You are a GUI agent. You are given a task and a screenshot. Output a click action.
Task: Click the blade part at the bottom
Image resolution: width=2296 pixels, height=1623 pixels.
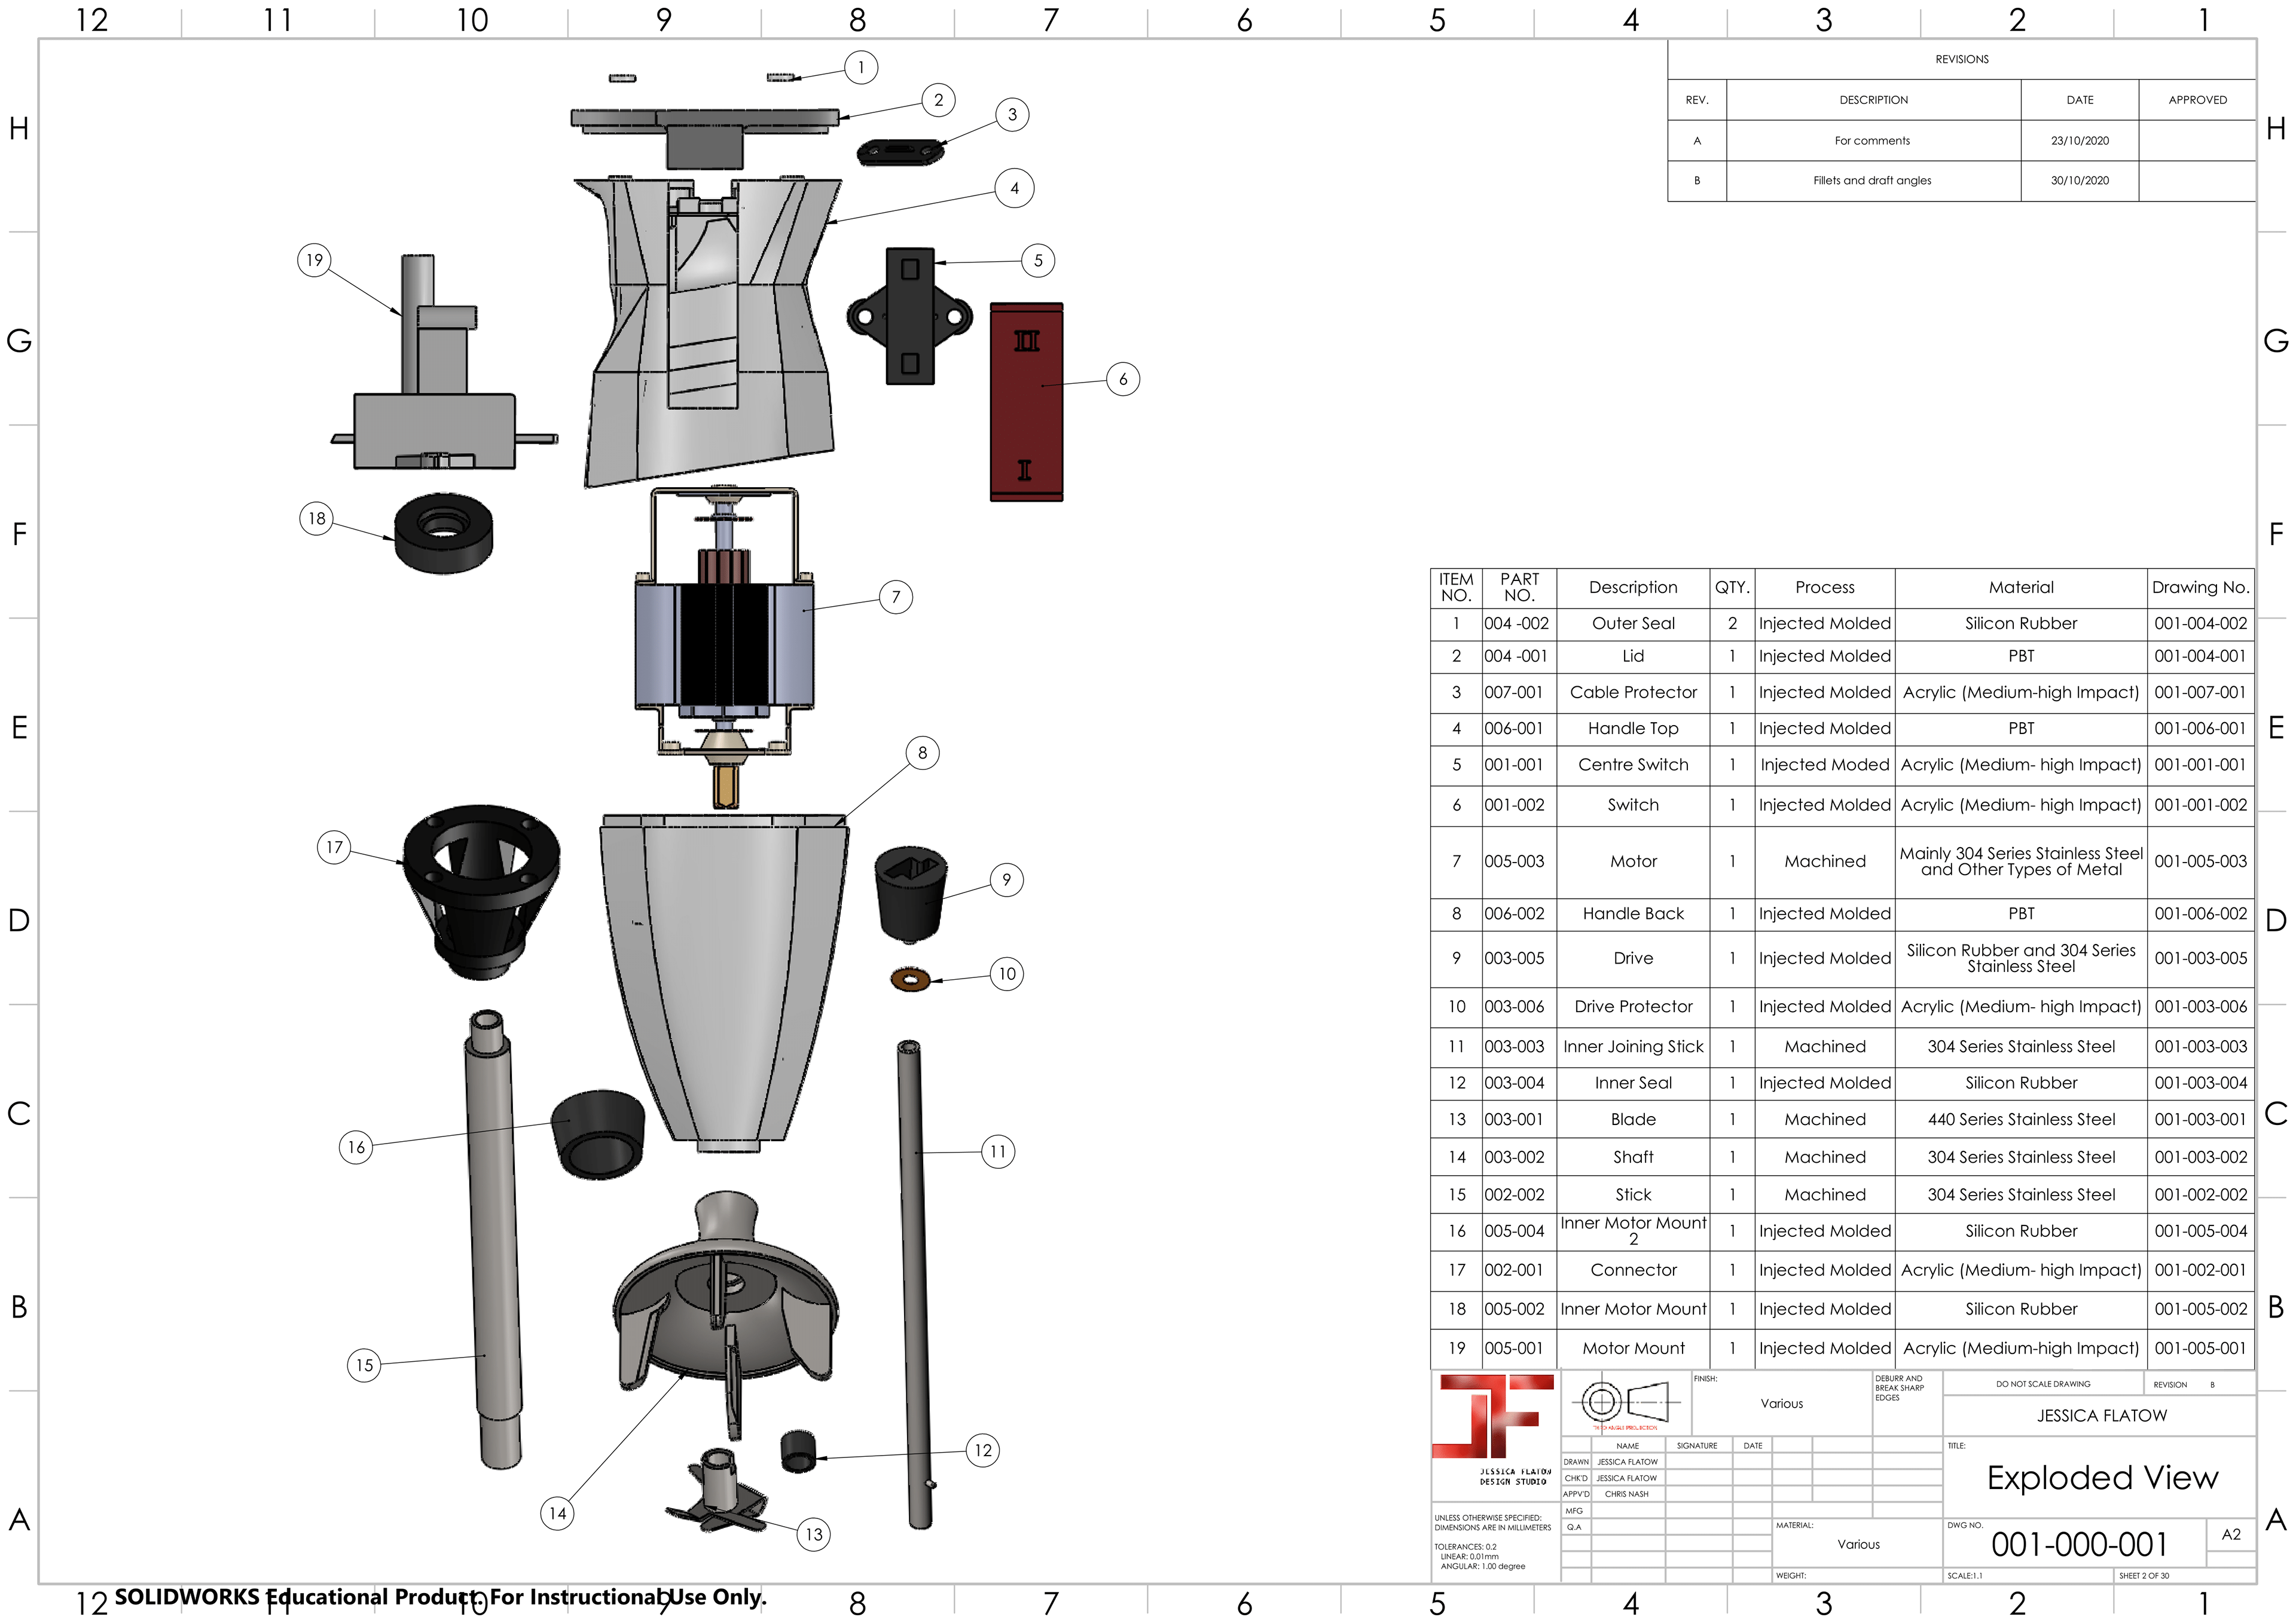pos(718,1492)
